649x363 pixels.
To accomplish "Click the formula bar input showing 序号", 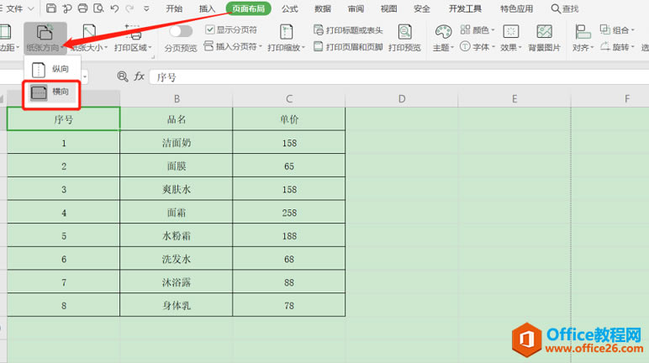I will 399,77.
